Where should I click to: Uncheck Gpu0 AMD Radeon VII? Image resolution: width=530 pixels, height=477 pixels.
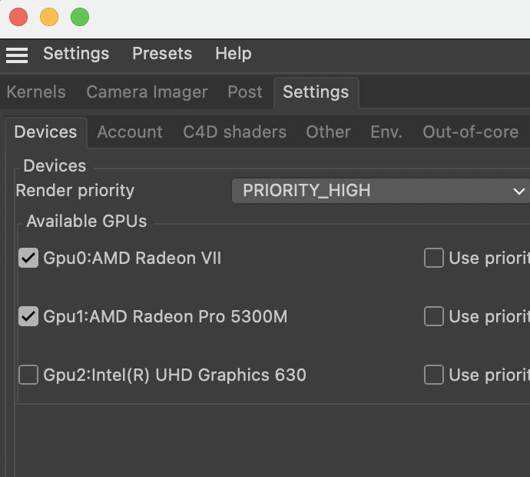click(28, 259)
